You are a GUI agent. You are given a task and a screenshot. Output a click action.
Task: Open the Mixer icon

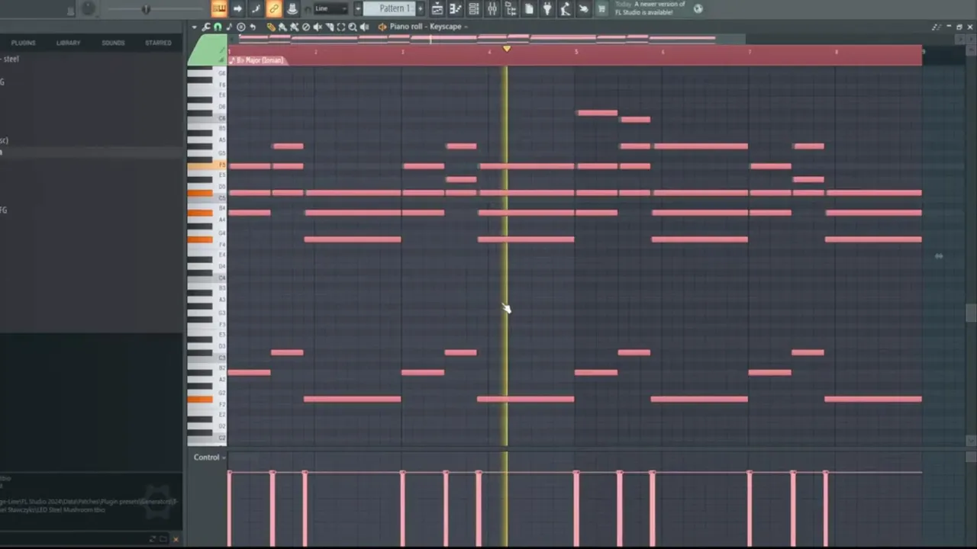(x=492, y=8)
